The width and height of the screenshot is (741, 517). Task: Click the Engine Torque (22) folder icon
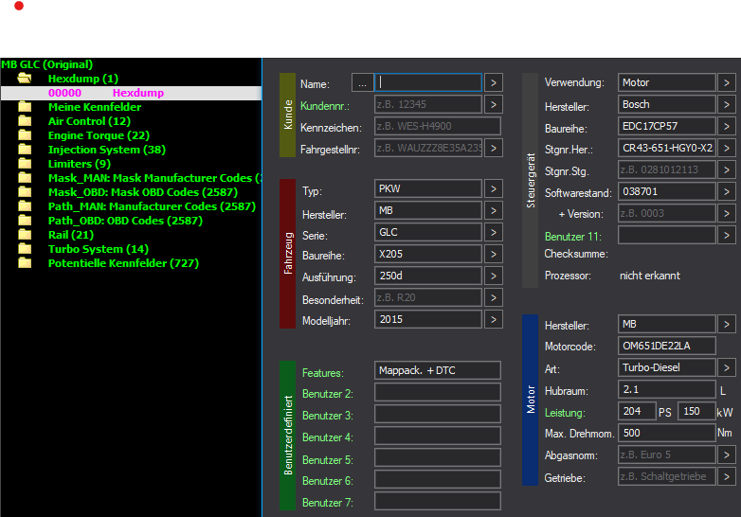tap(25, 135)
